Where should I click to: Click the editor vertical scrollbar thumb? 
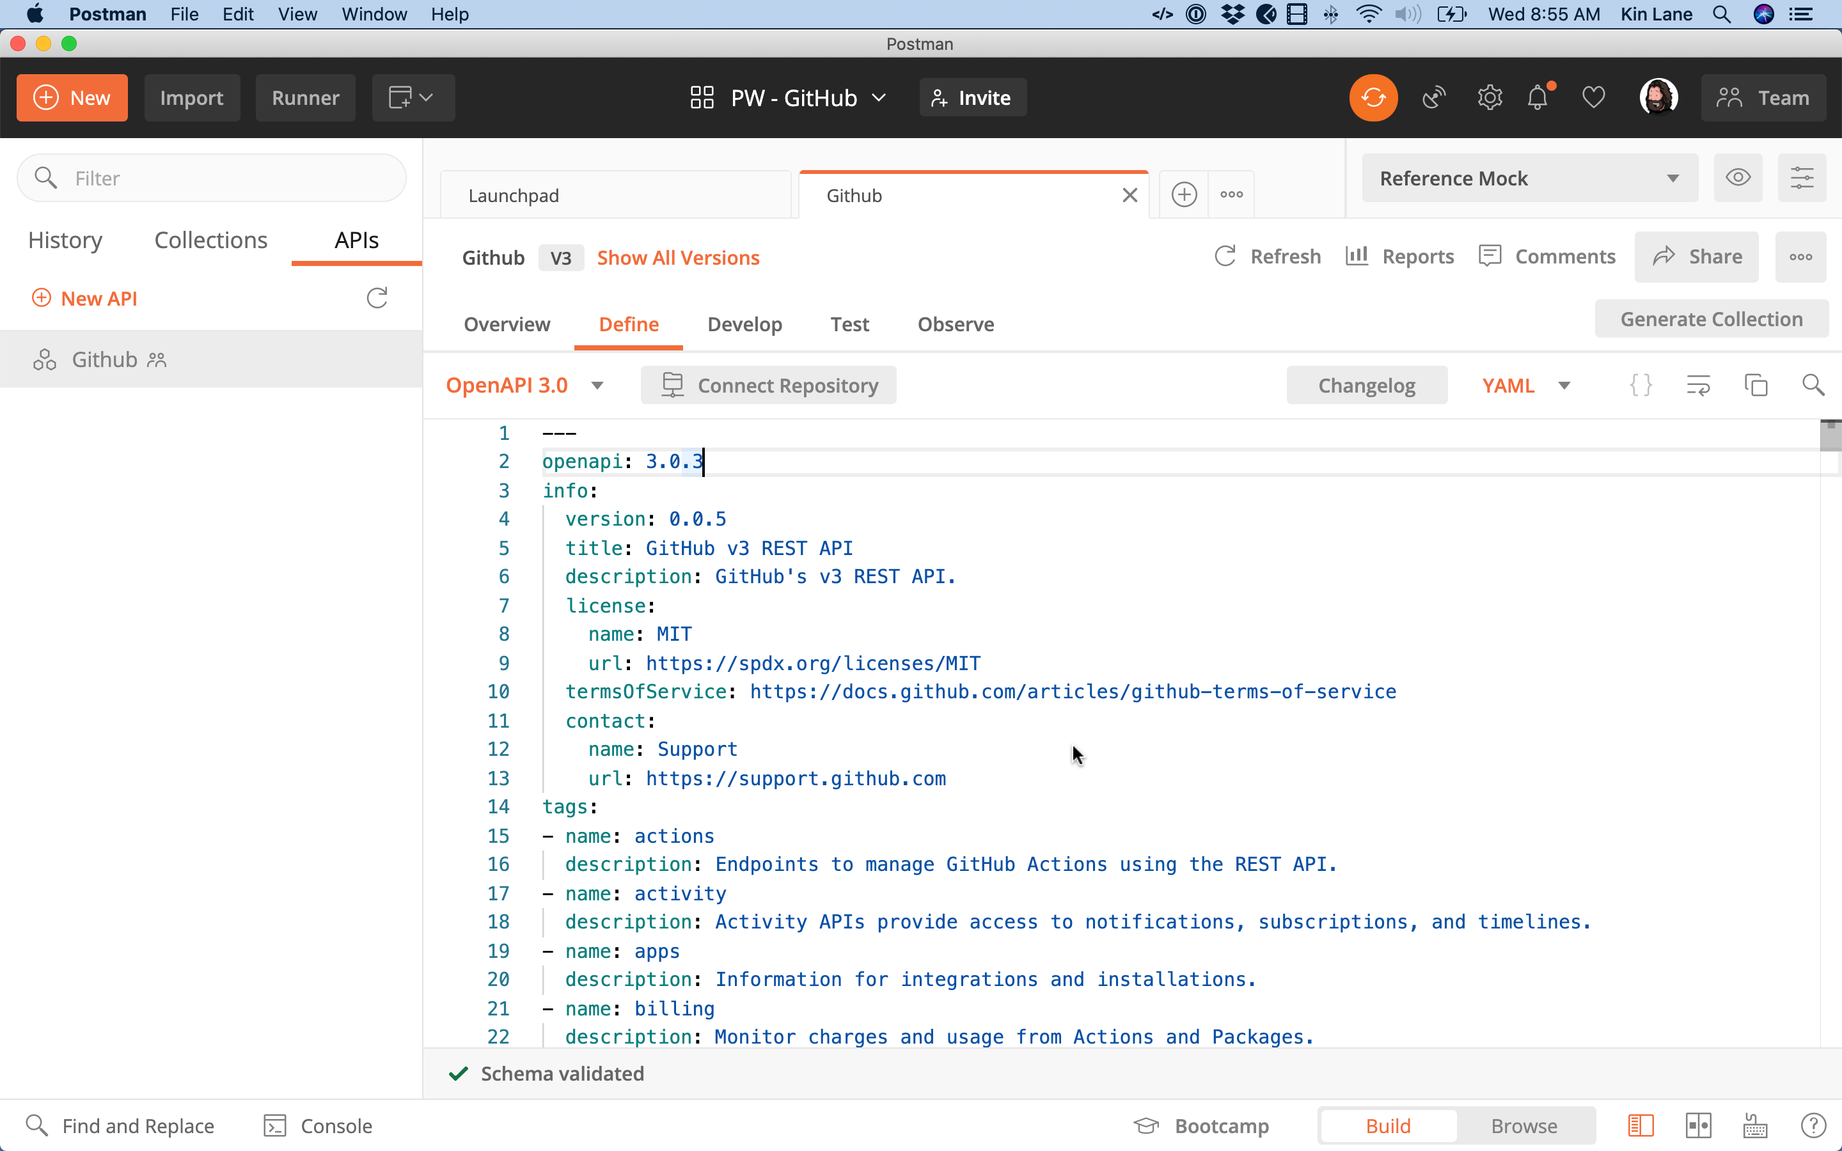click(1830, 436)
